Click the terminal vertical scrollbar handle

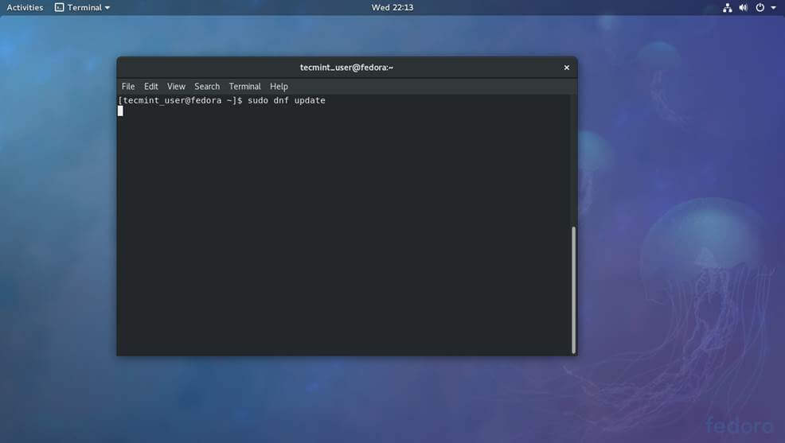click(x=574, y=290)
